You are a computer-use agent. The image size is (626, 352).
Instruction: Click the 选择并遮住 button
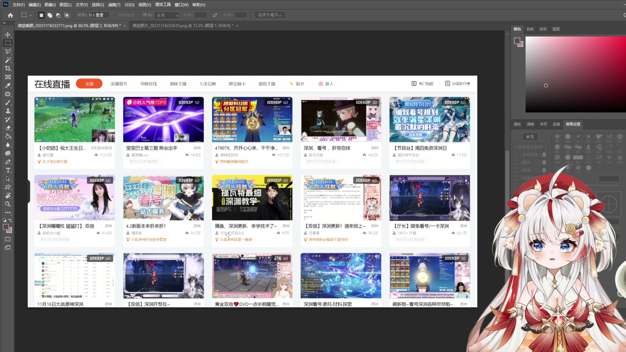point(270,15)
